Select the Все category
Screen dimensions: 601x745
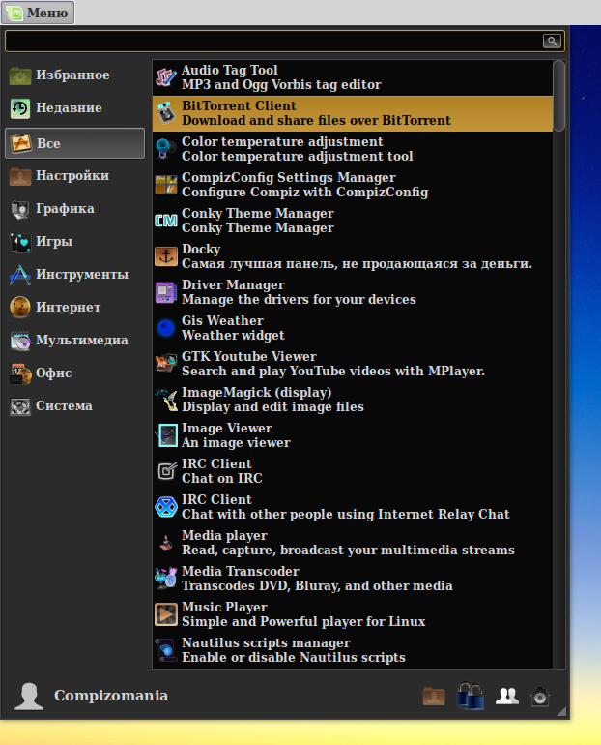pyautogui.click(x=75, y=143)
